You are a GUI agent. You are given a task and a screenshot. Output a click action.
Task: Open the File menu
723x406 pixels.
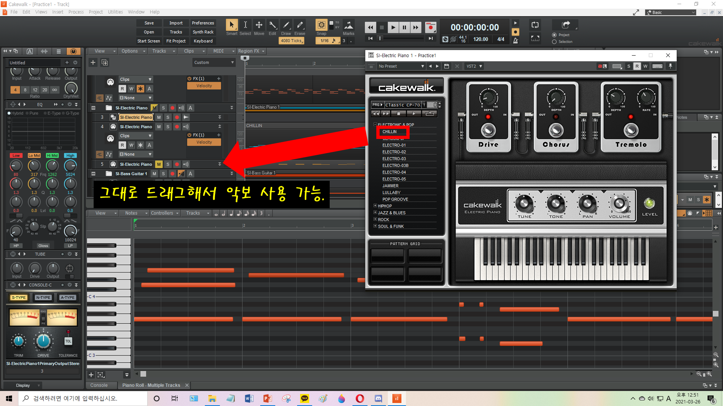coord(14,12)
